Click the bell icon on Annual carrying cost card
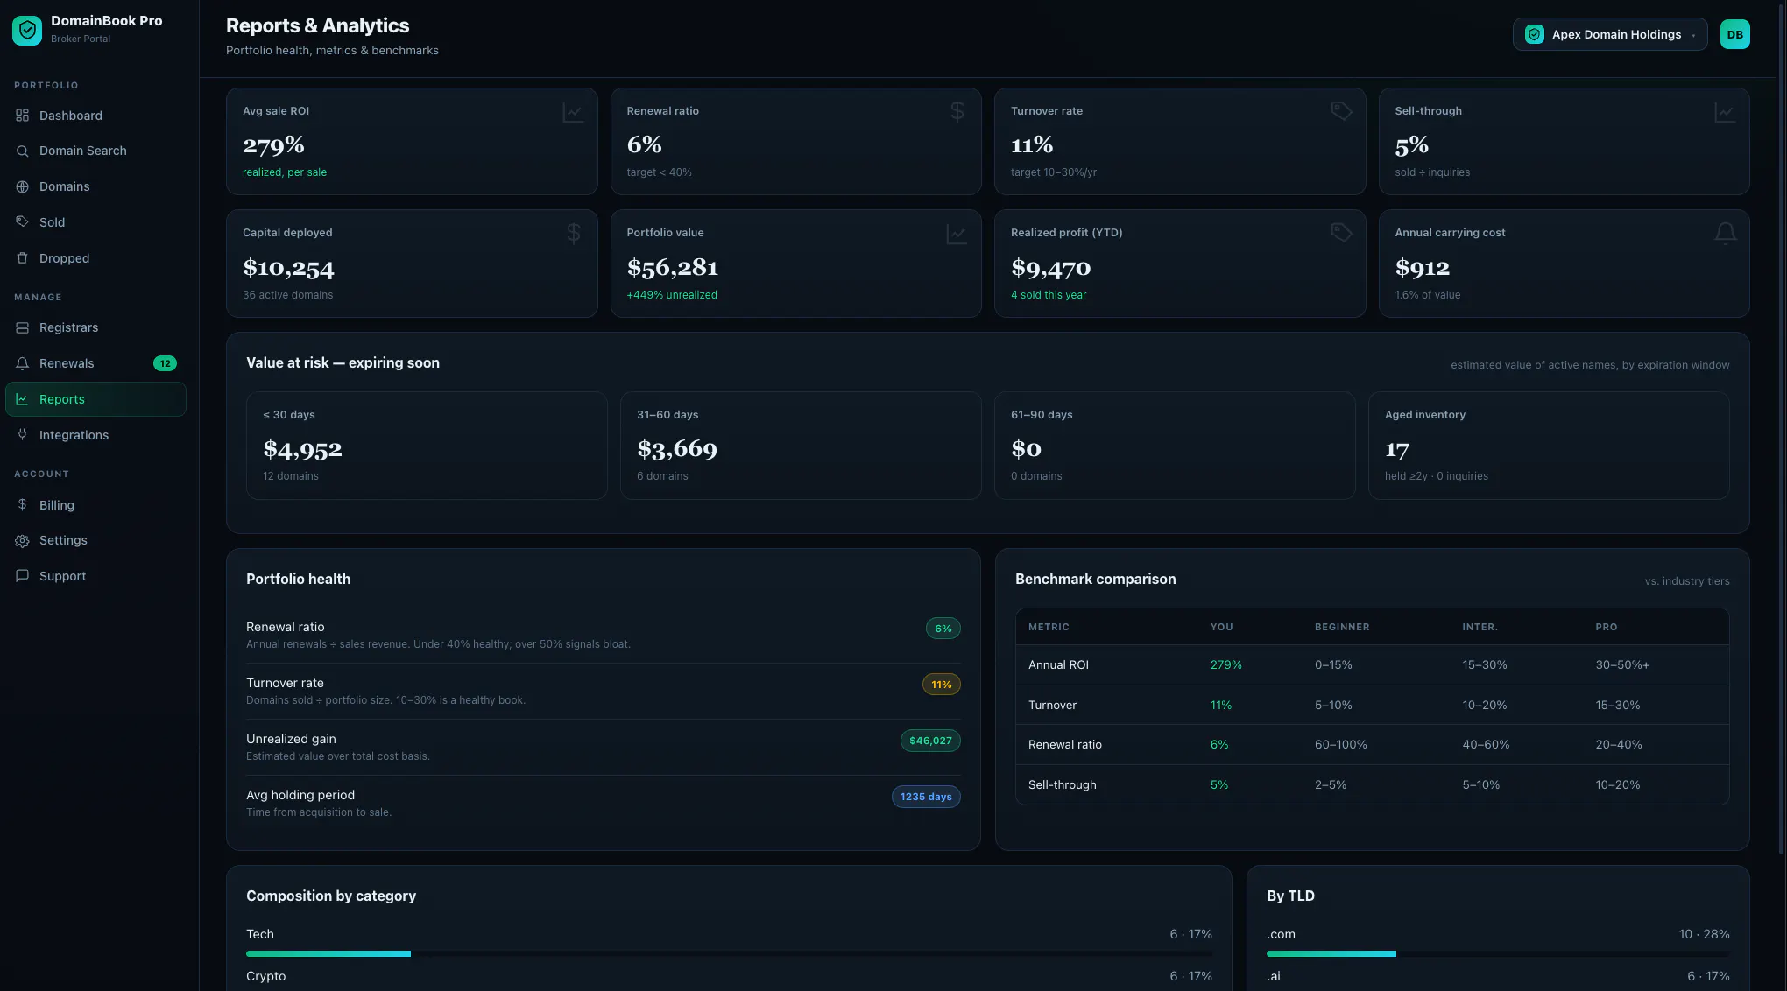The image size is (1787, 991). tap(1725, 233)
